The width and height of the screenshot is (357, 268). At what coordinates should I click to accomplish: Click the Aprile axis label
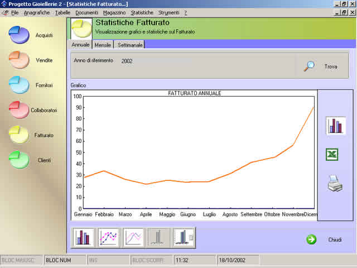pyautogui.click(x=146, y=214)
